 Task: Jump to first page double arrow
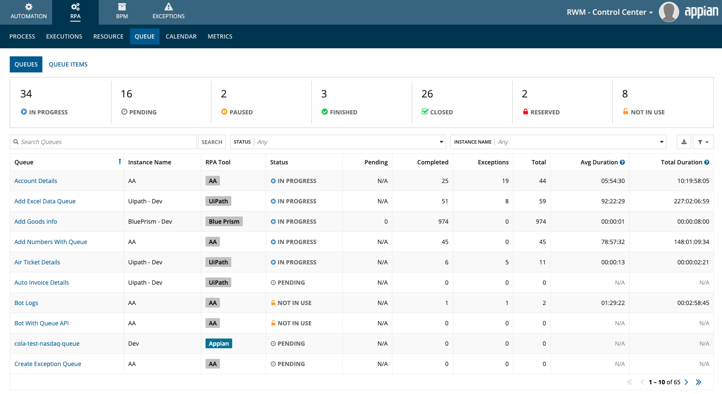630,382
